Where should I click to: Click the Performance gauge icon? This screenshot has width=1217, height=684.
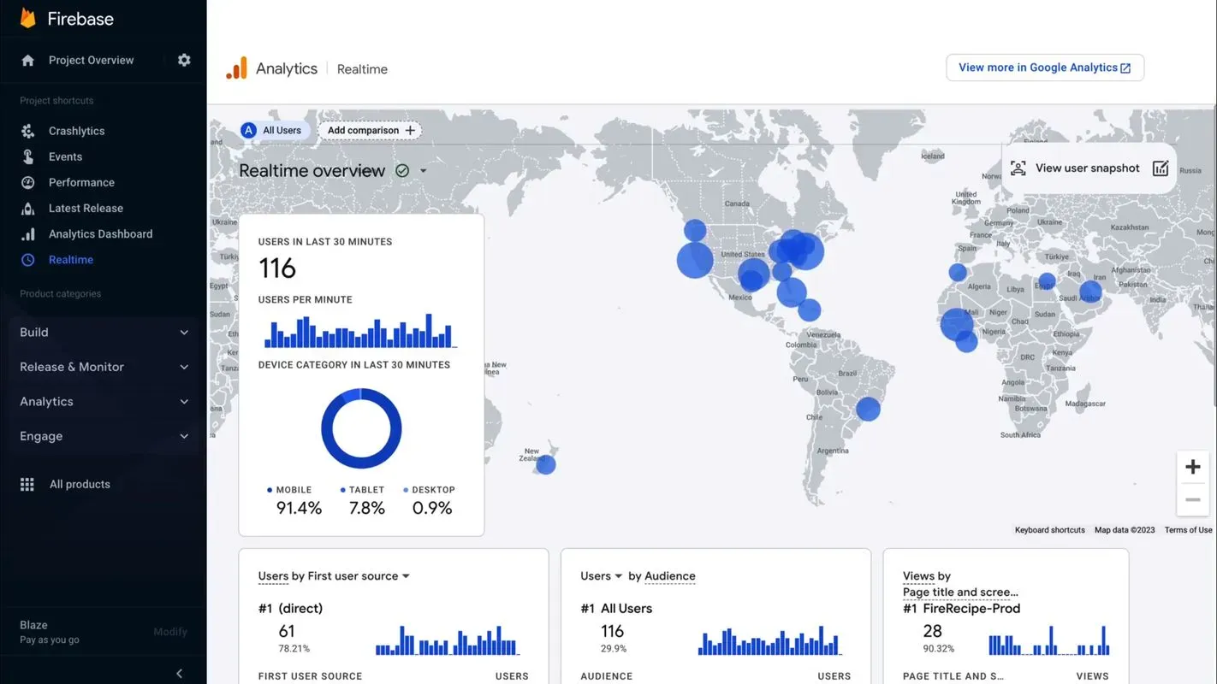28,182
